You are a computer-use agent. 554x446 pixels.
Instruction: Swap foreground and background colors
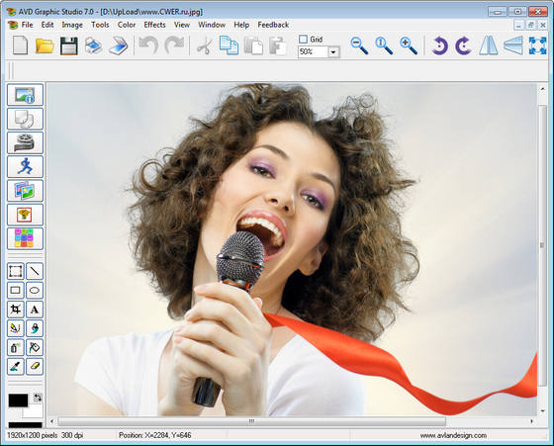point(38,398)
